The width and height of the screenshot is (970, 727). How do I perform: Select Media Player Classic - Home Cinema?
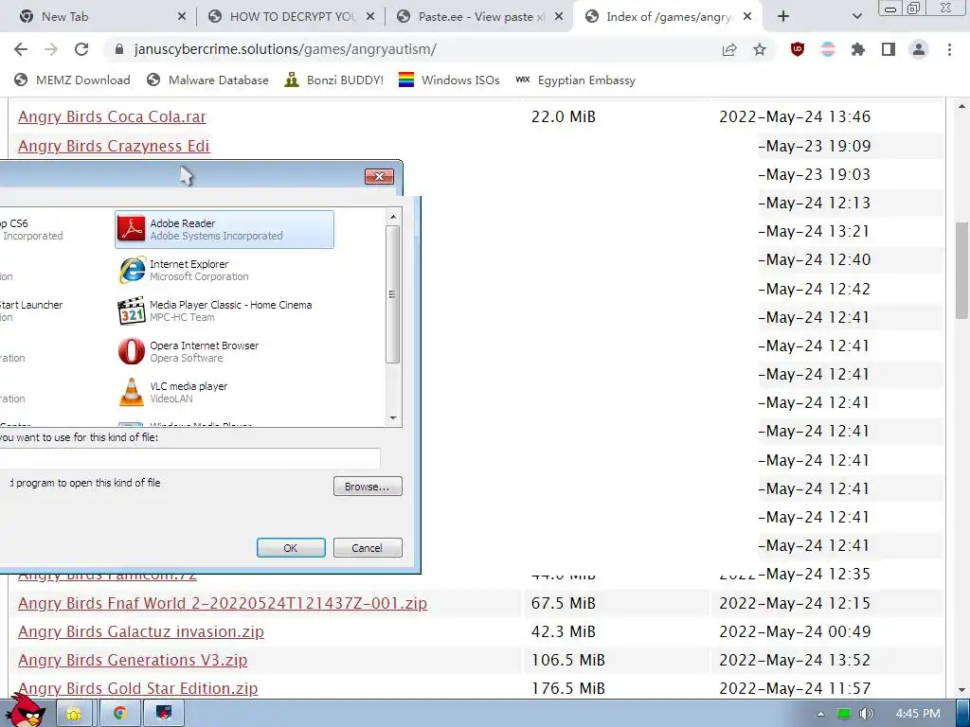coord(224,310)
